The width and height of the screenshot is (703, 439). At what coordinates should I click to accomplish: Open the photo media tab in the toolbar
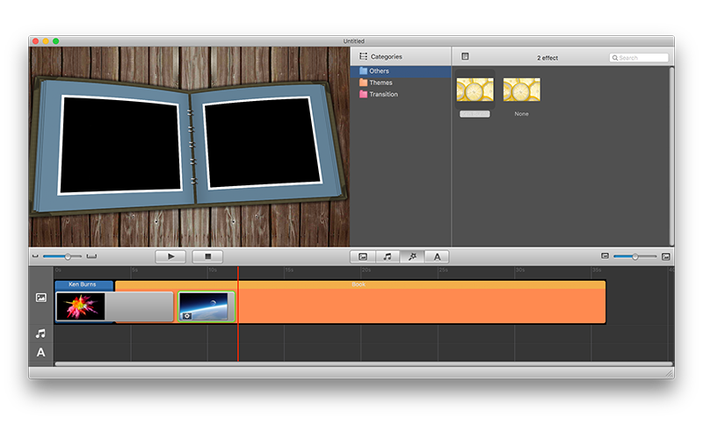coord(362,256)
